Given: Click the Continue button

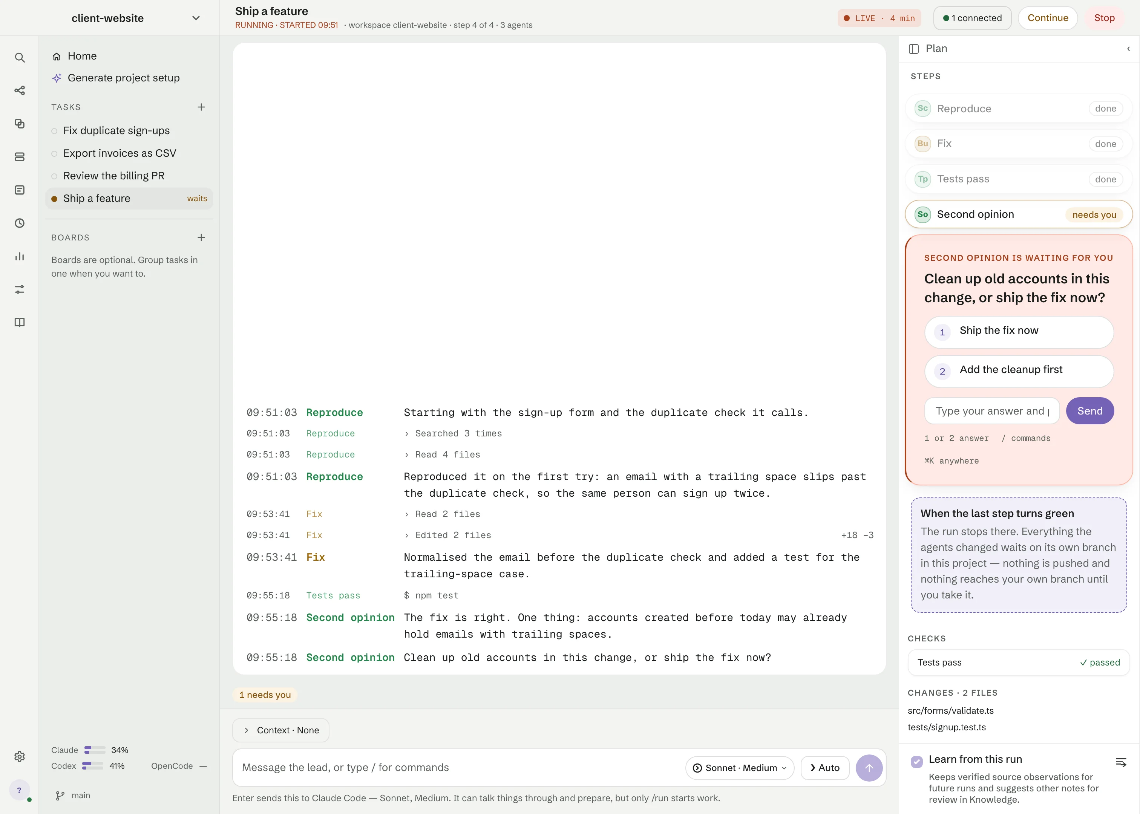Looking at the screenshot, I should click(x=1048, y=18).
